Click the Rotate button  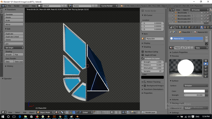(x=14, y=18)
